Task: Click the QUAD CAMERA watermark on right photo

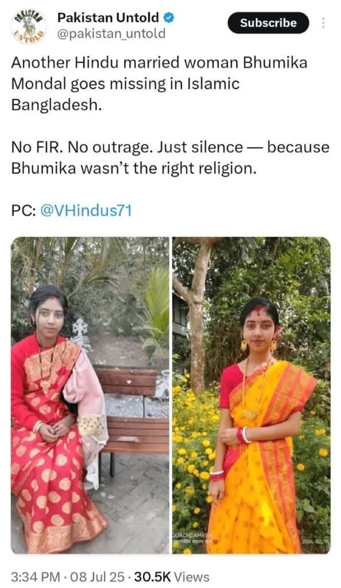Action: 193,535
